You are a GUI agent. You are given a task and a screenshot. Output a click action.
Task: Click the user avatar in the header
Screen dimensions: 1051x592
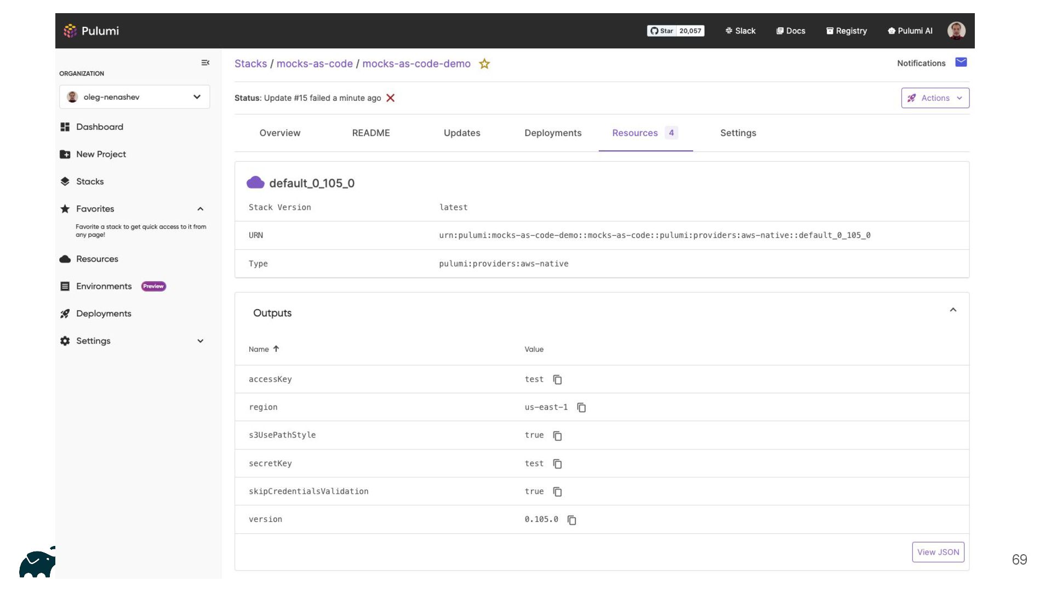(956, 31)
